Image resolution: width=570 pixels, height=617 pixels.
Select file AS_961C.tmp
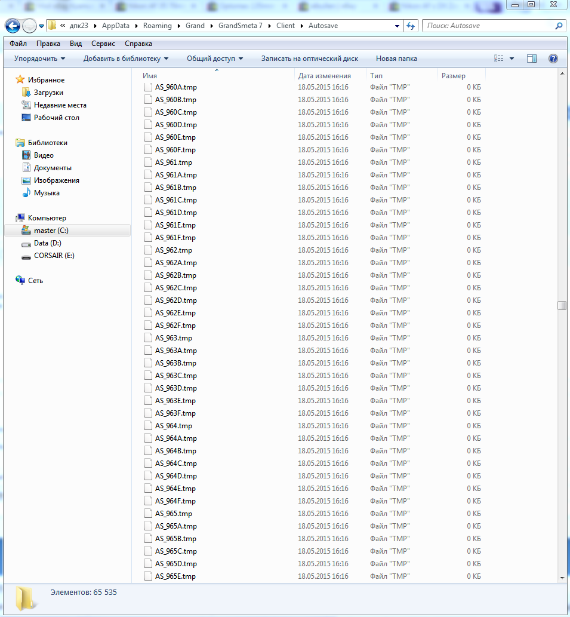tap(175, 200)
